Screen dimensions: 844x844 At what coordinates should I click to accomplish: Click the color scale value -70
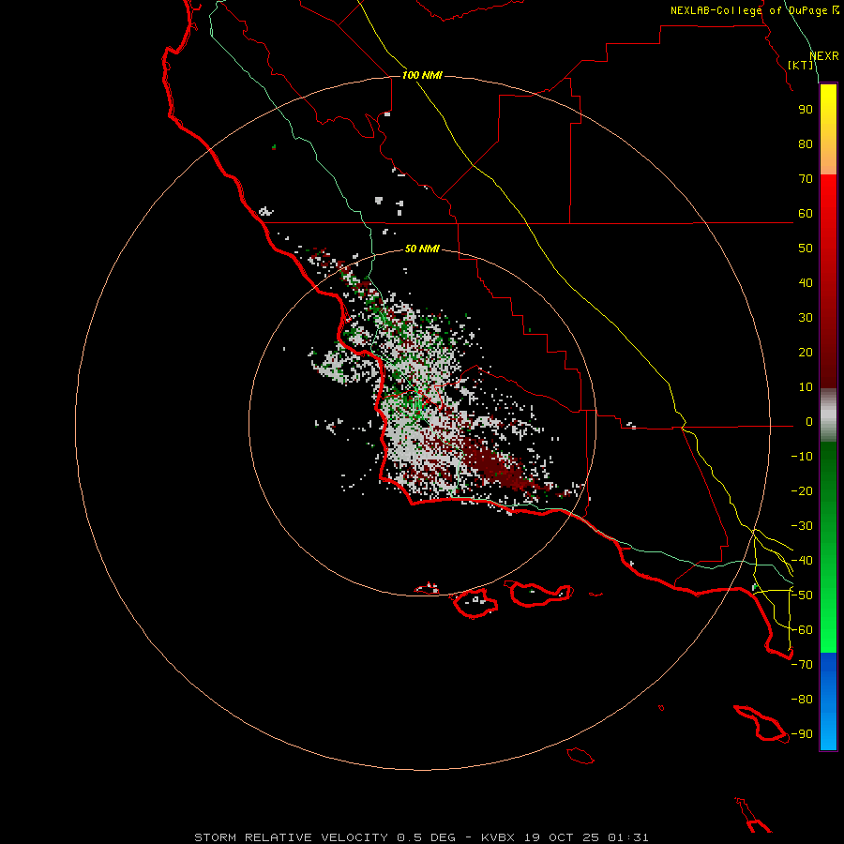(x=802, y=664)
